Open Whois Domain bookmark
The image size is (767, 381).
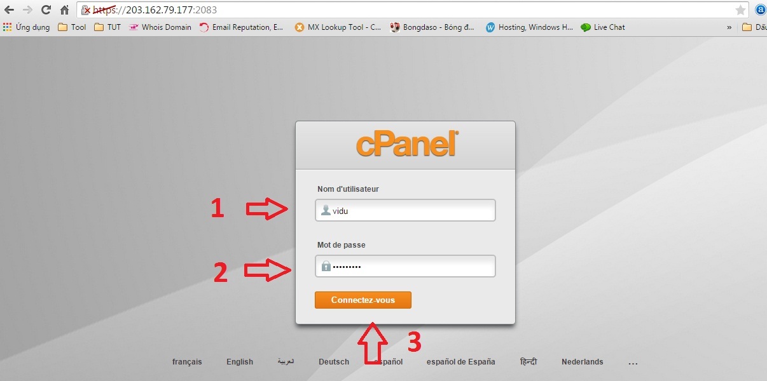[160, 27]
